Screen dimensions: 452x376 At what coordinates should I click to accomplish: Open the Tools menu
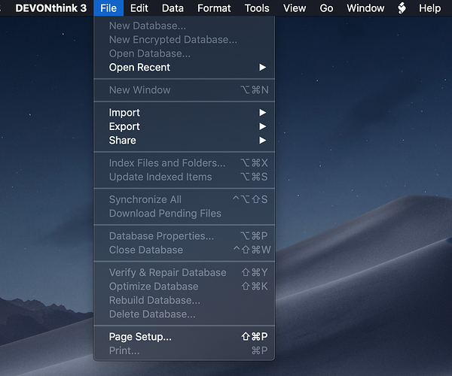pos(257,8)
